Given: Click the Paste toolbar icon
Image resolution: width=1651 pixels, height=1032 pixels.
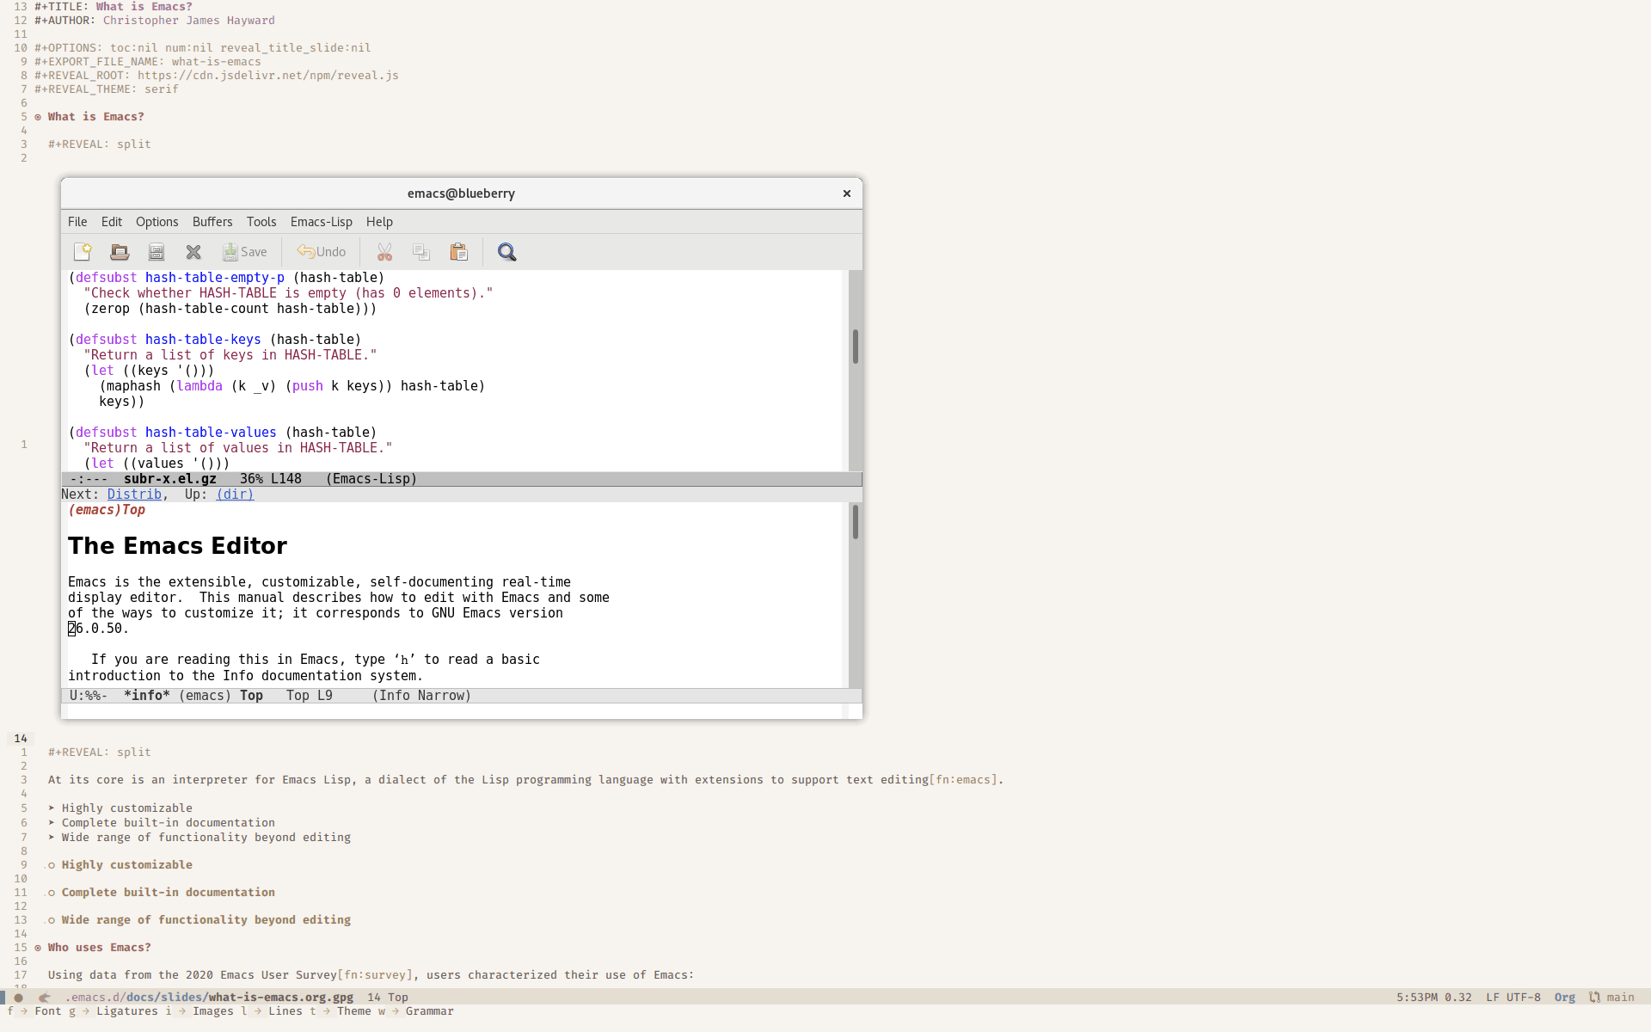Looking at the screenshot, I should pos(459,252).
